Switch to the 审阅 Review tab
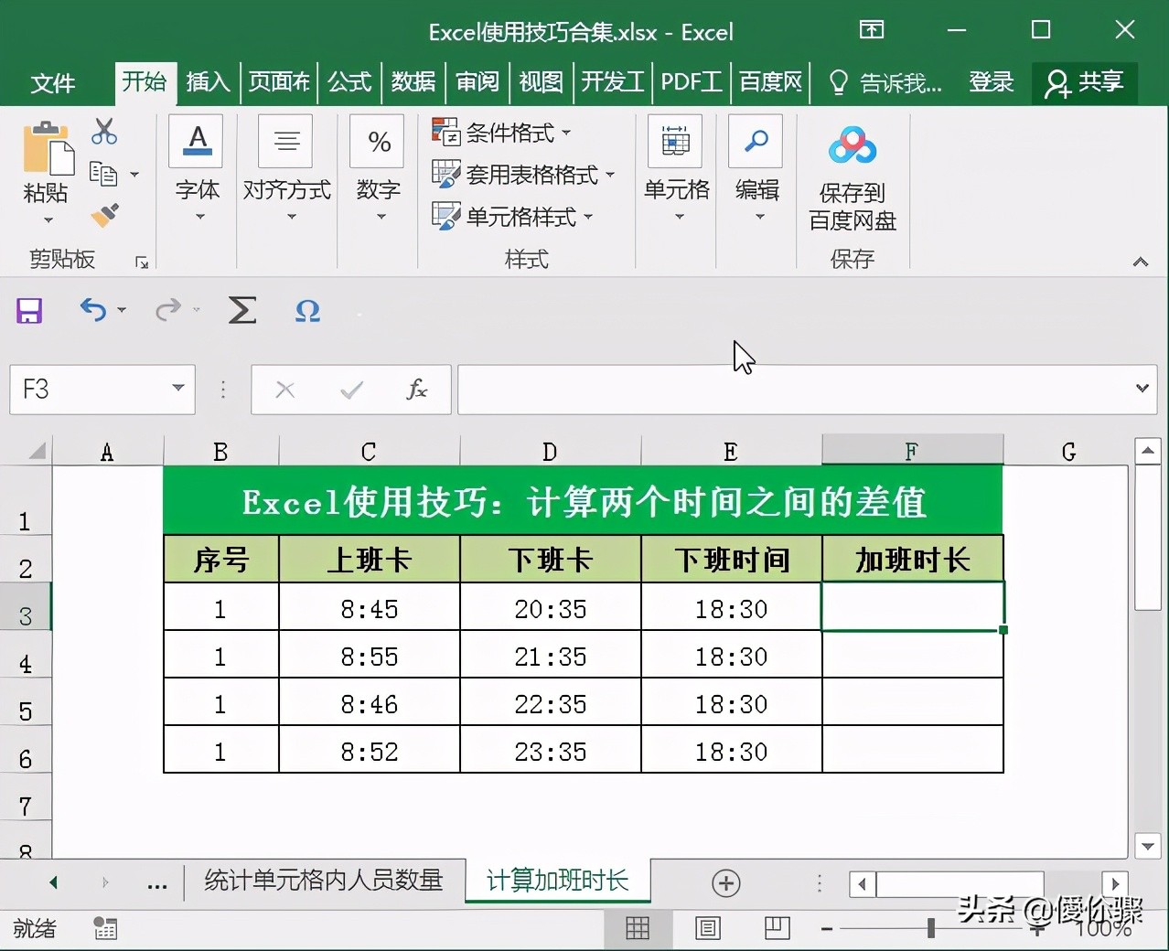The image size is (1169, 951). point(477,82)
